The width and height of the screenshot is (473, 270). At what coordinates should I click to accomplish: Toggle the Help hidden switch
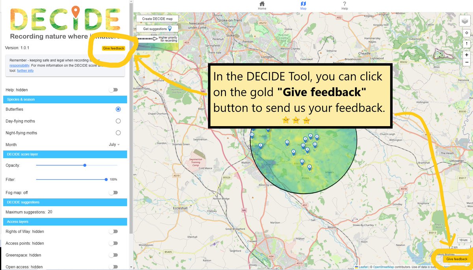pyautogui.click(x=114, y=90)
